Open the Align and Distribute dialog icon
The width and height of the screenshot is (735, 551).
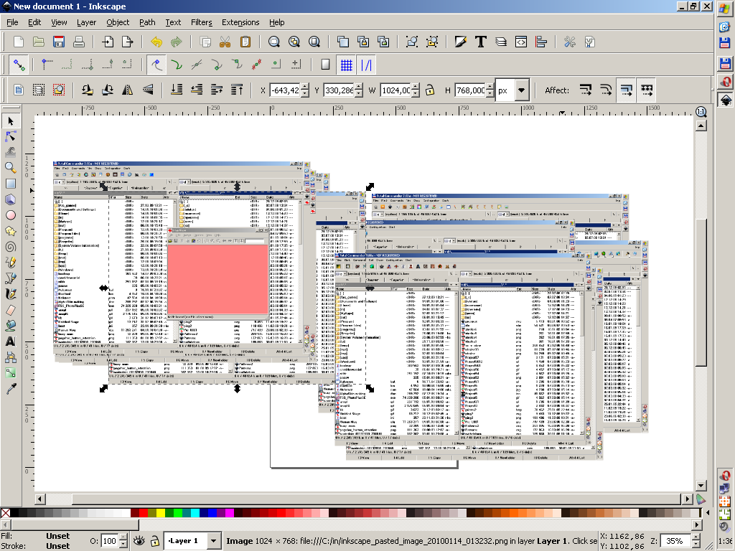click(541, 42)
